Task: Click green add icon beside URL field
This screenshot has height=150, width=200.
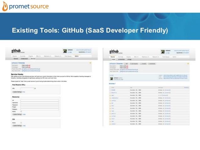Action: [x=35, y=88]
